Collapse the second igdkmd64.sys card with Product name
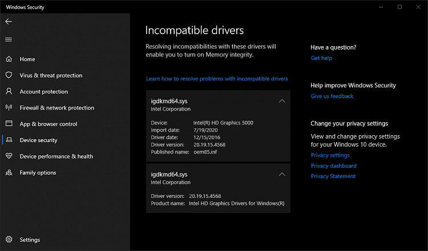This screenshot has height=251, width=428. point(282,175)
